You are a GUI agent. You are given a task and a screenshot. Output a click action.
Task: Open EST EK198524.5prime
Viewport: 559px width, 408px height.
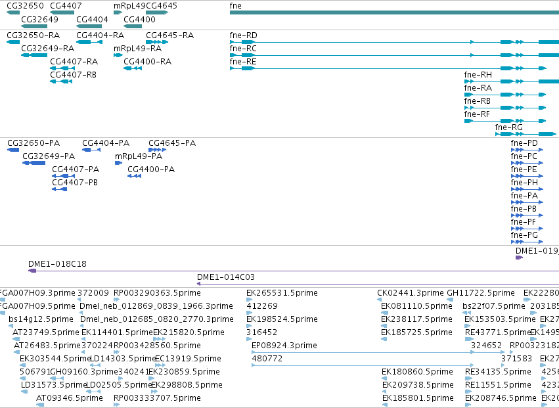click(282, 319)
